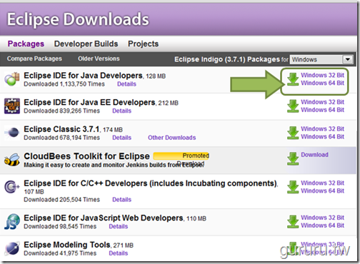Open Other Downloads for Eclipse Classic
The width and height of the screenshot is (360, 264).
point(171,138)
